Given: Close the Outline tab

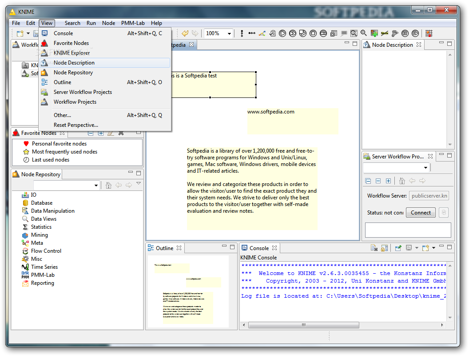Looking at the screenshot, I should [x=179, y=248].
